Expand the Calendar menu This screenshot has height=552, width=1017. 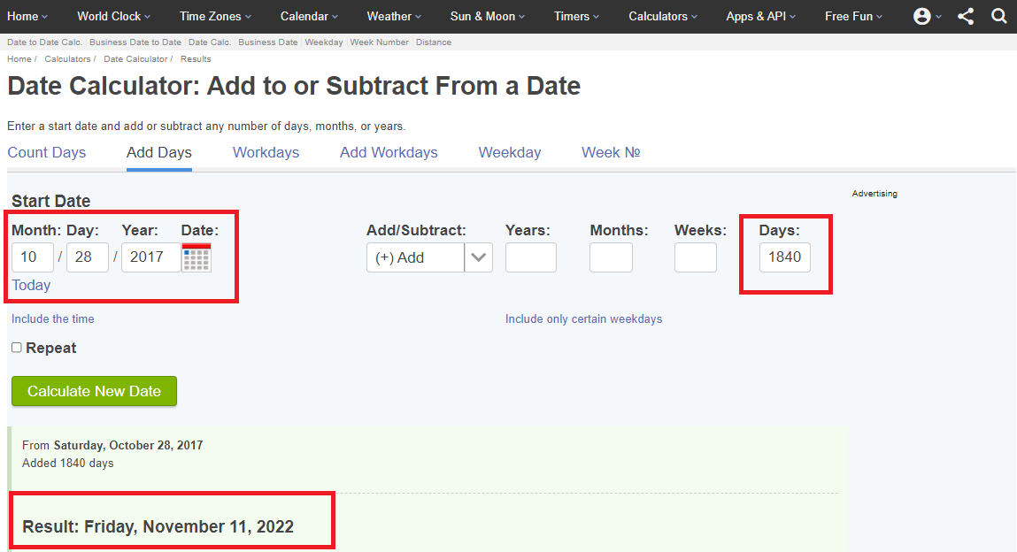tap(309, 16)
